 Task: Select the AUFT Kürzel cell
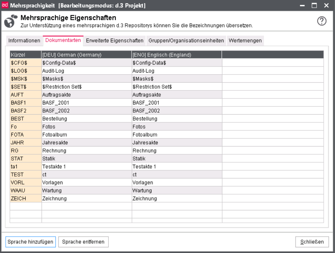point(26,95)
